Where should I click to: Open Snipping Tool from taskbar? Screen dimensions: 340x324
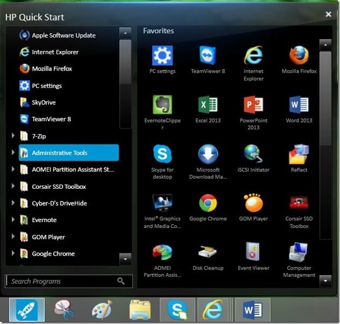pyautogui.click(x=64, y=310)
